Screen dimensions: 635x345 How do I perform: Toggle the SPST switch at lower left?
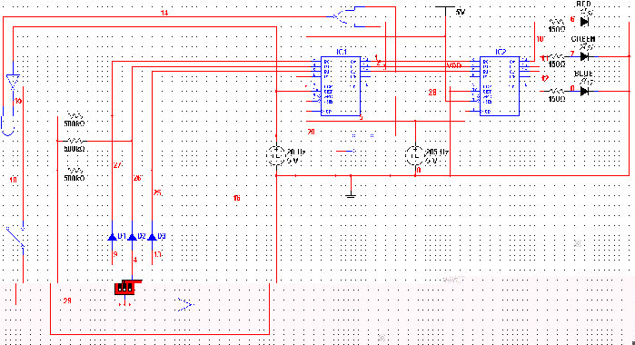tap(16, 237)
